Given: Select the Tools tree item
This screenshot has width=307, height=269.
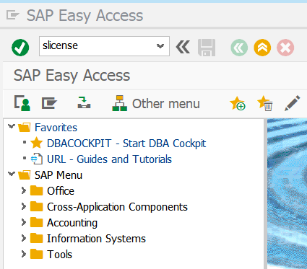Looking at the screenshot, I should tap(59, 255).
